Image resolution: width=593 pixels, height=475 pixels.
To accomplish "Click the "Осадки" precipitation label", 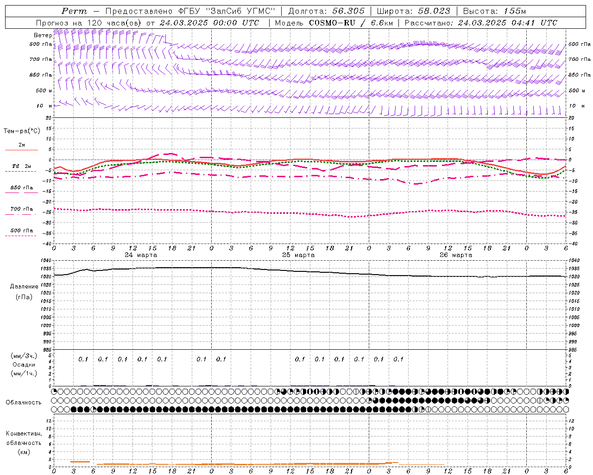I will (x=24, y=365).
